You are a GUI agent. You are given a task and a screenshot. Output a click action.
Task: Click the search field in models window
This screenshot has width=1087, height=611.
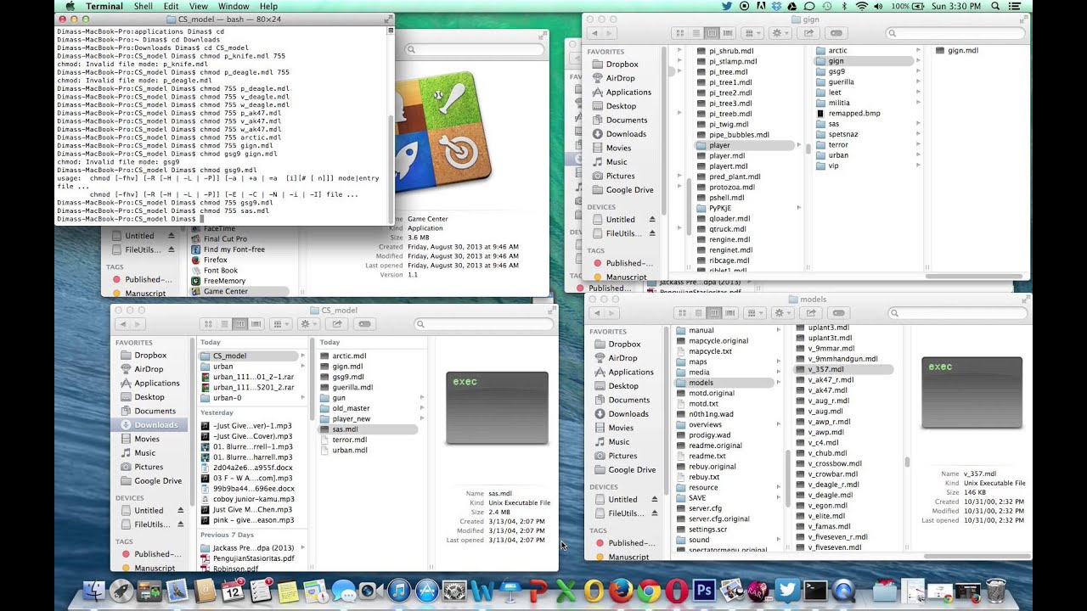[x=958, y=313]
